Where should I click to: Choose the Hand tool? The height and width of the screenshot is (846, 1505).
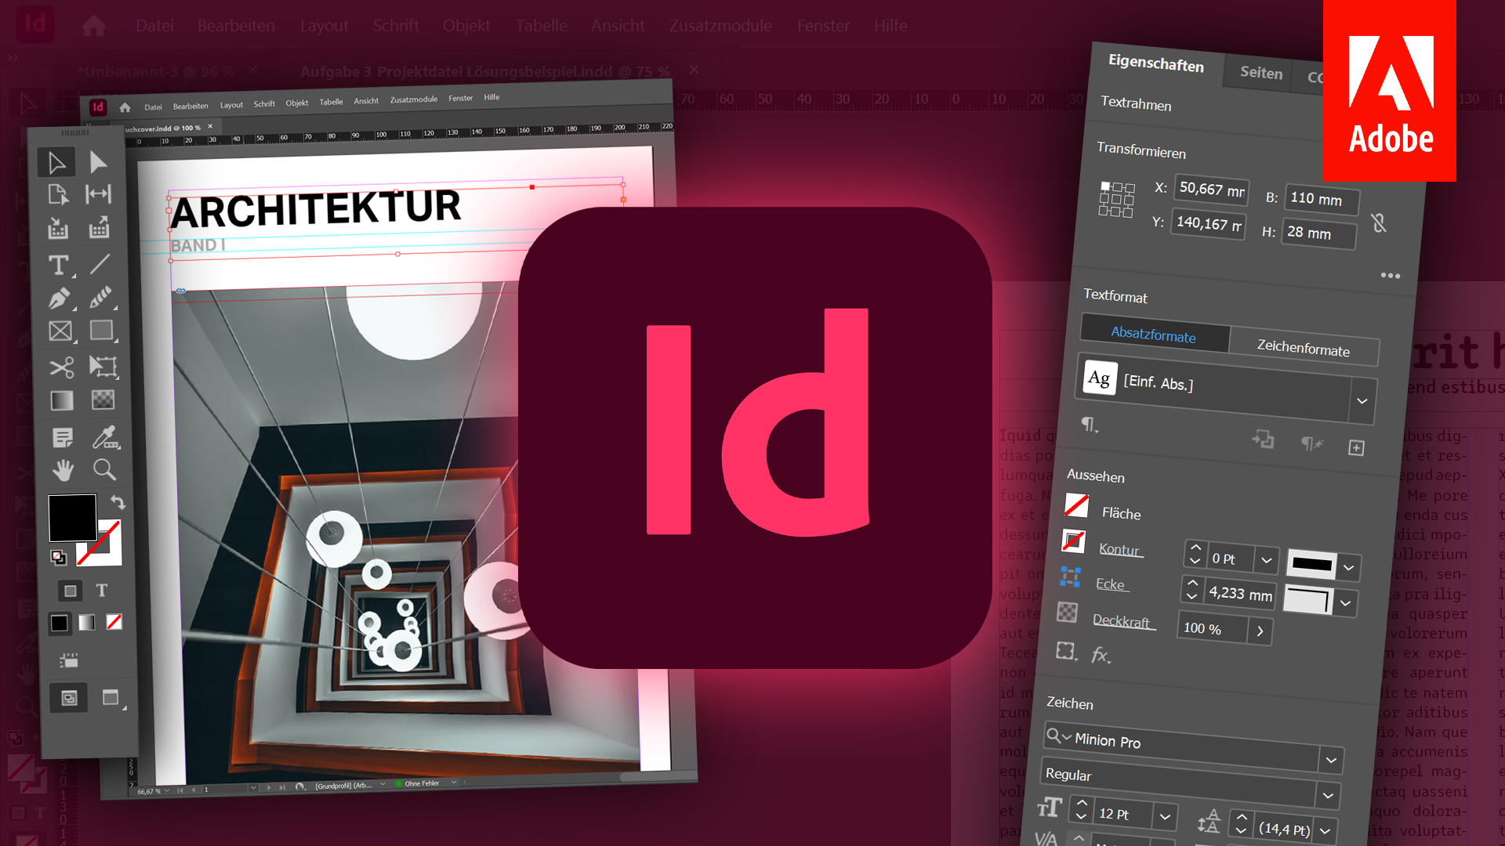tap(63, 470)
